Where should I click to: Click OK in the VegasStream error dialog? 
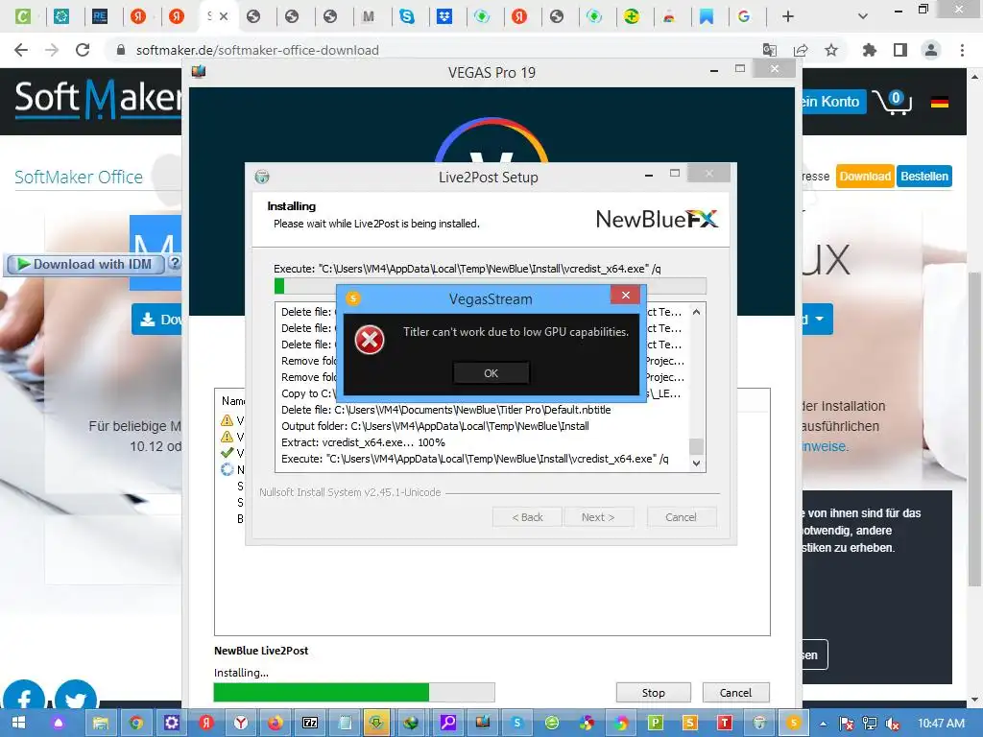coord(491,373)
